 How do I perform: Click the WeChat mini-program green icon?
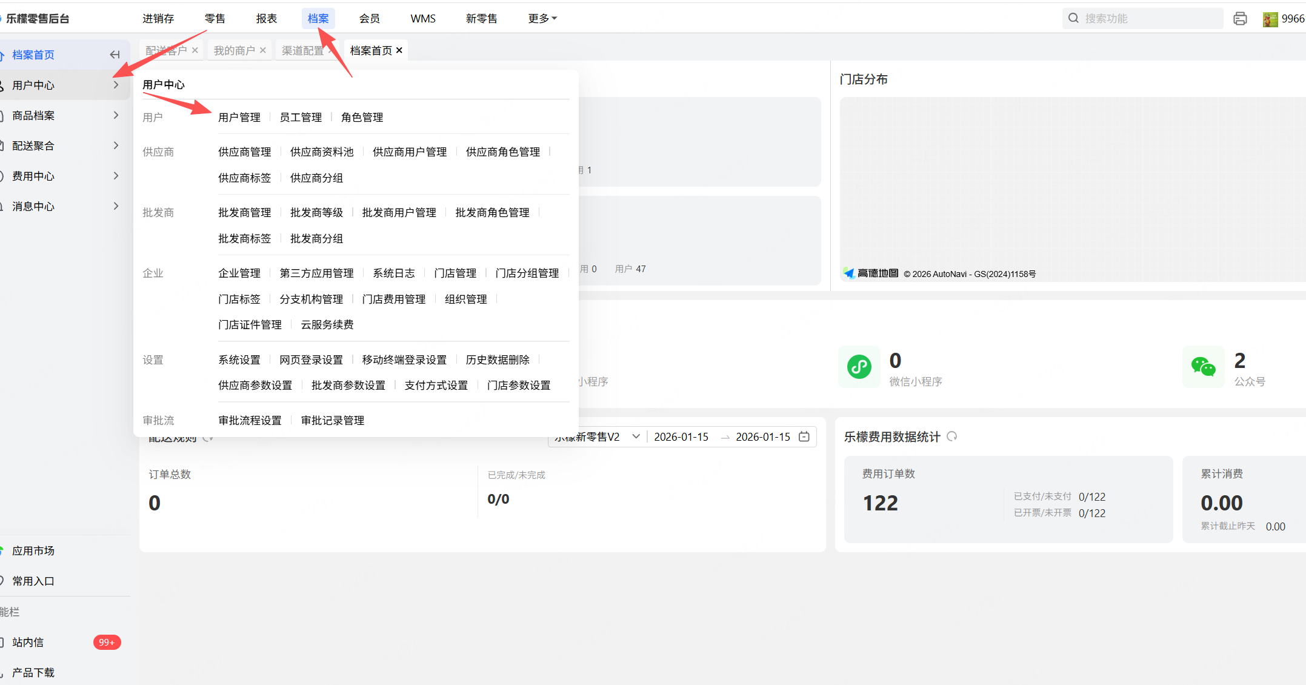tap(859, 367)
